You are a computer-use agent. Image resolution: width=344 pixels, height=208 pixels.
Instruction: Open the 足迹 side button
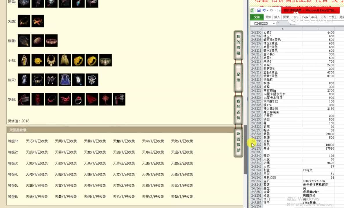point(239,77)
